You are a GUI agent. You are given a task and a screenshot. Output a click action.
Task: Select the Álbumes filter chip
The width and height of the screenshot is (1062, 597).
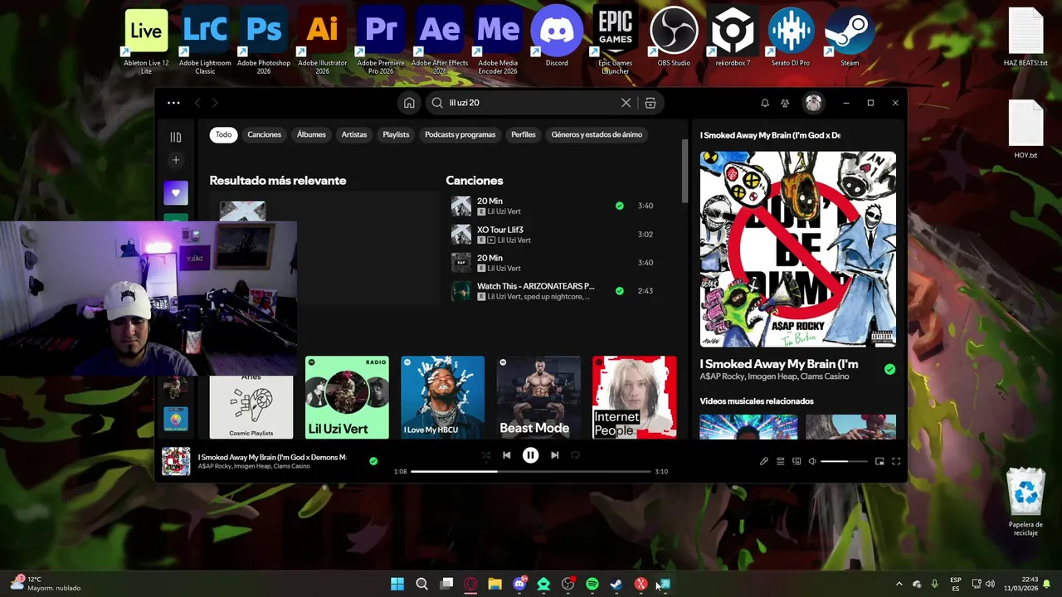point(311,134)
